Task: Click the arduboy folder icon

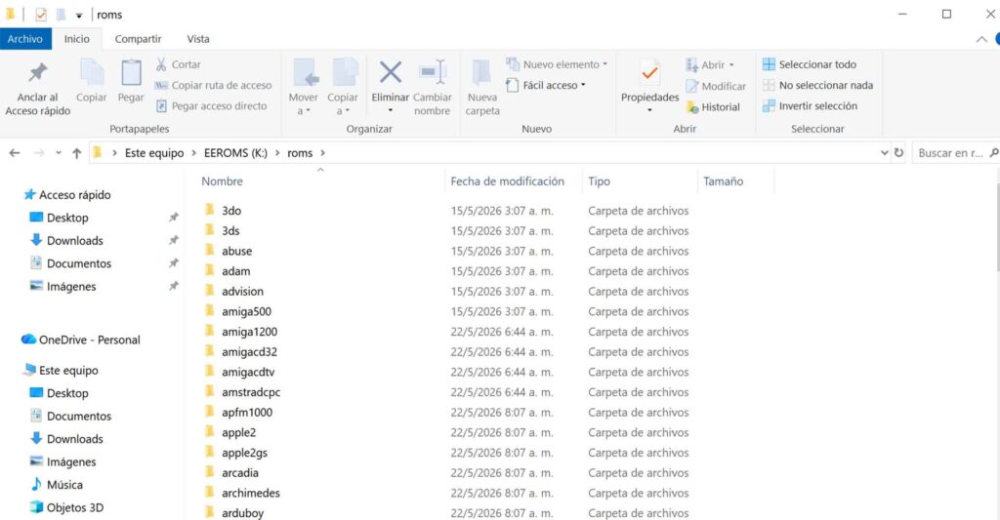Action: click(210, 512)
